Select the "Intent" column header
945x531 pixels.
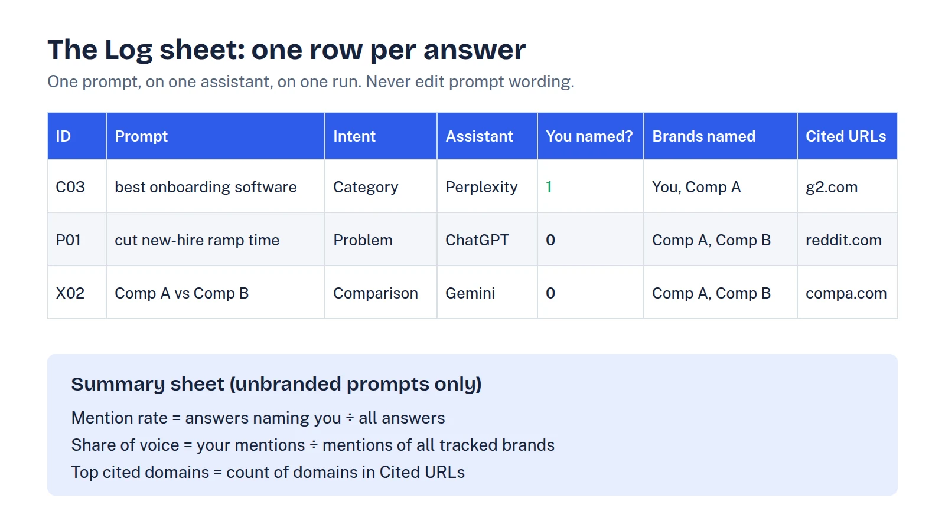381,136
